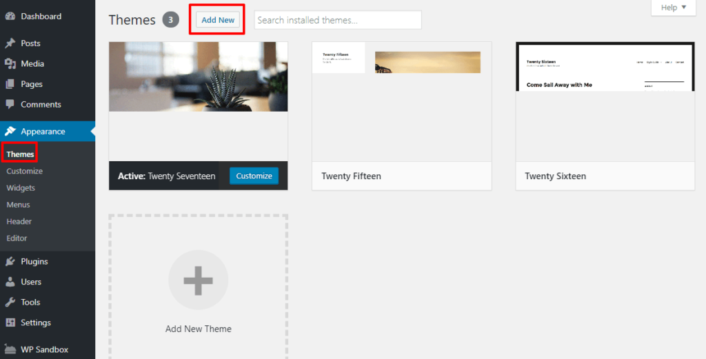Click the Posts pushpin icon

[x=10, y=43]
